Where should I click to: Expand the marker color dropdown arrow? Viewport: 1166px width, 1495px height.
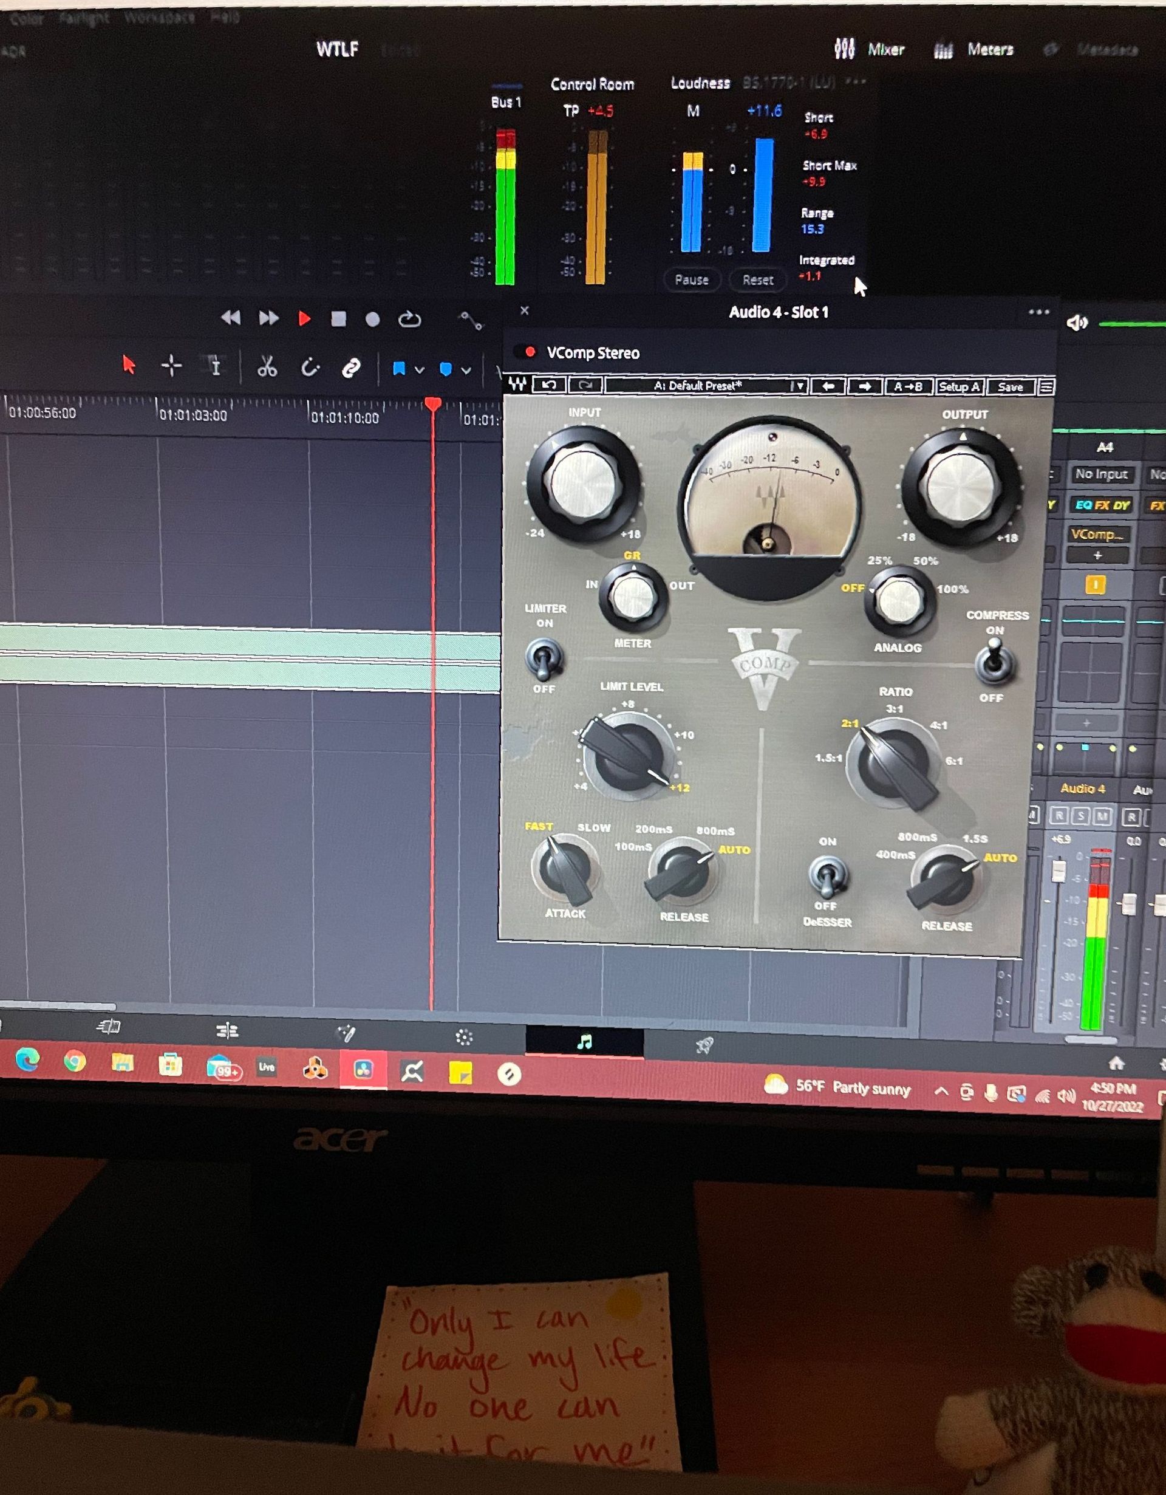click(x=466, y=371)
